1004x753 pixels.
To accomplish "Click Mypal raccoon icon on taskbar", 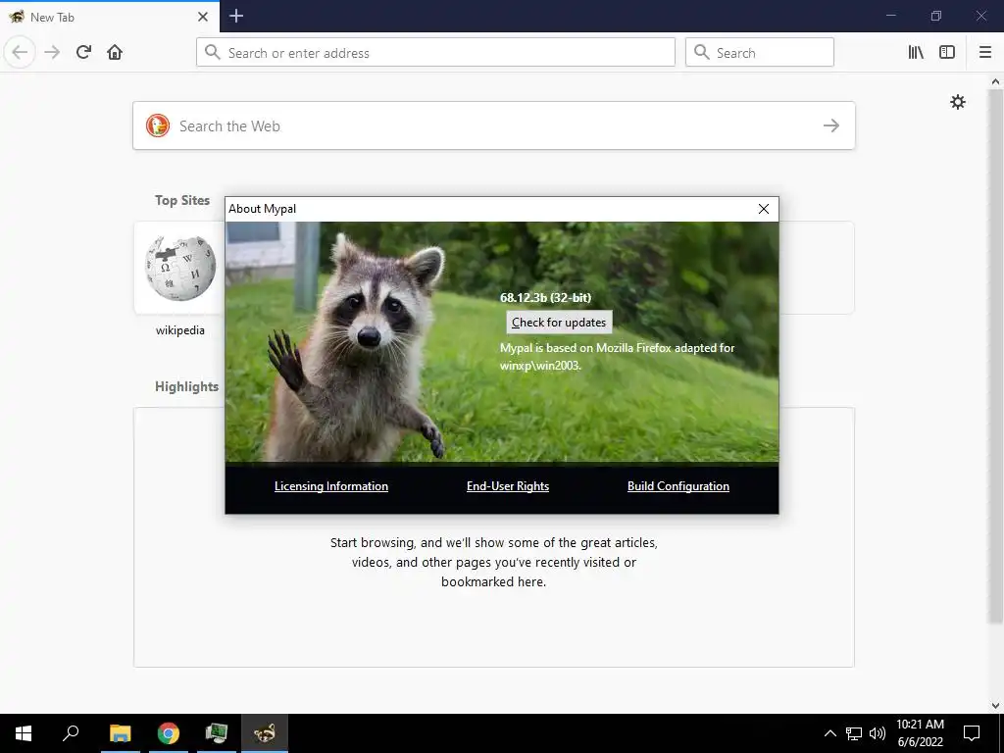I will click(265, 733).
